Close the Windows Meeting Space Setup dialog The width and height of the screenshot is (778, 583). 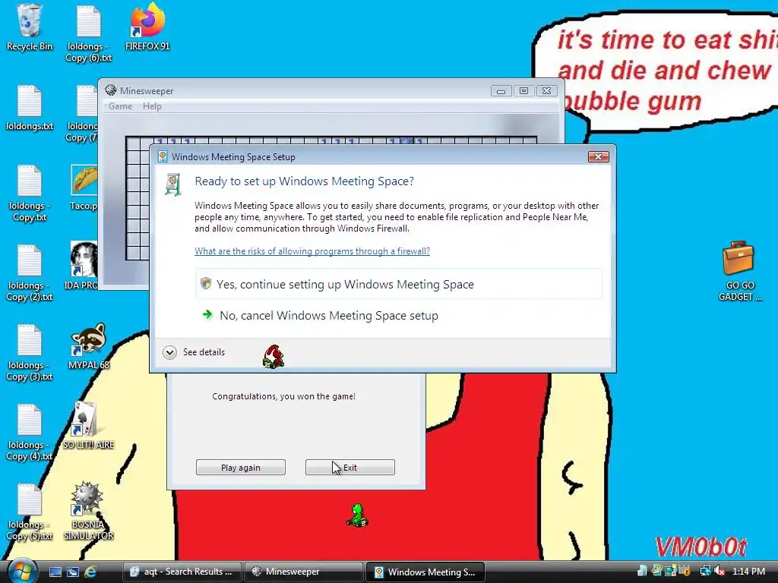click(x=599, y=156)
